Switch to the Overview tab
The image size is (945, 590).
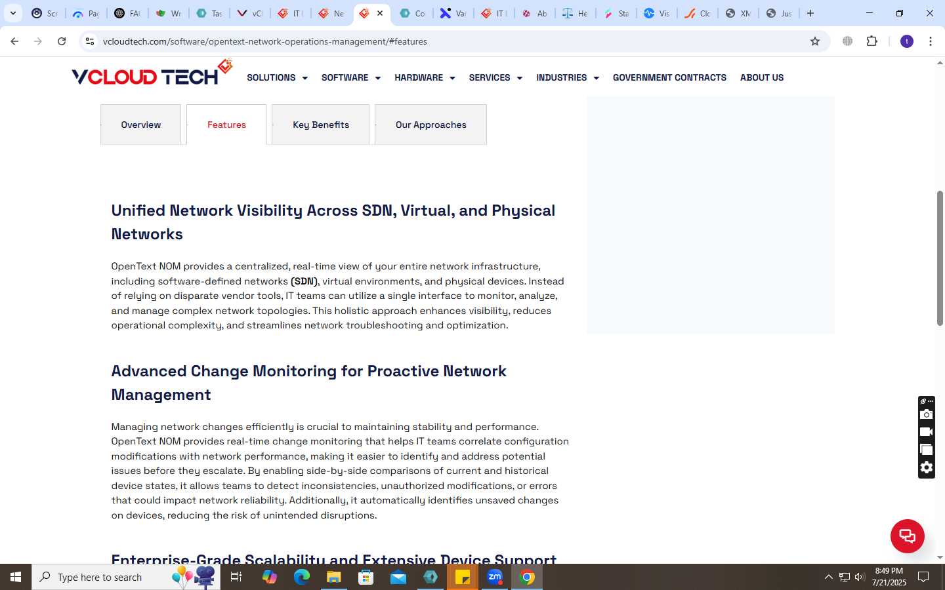[x=140, y=125]
